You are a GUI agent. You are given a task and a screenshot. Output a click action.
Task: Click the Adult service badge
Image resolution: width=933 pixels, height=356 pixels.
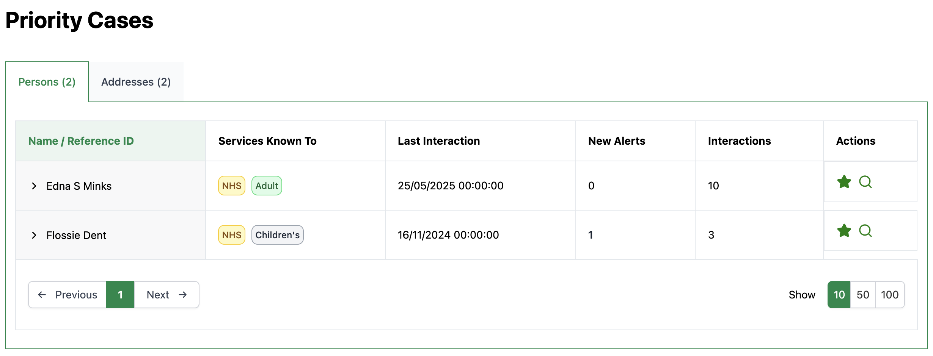[267, 186]
